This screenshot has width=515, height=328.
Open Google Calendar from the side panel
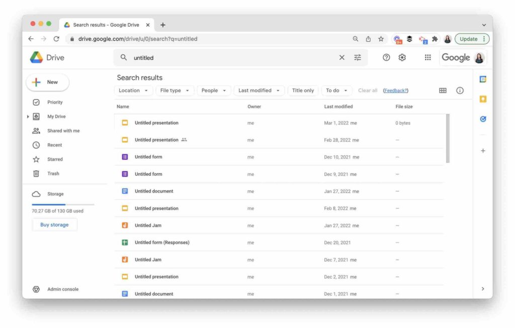click(x=483, y=79)
